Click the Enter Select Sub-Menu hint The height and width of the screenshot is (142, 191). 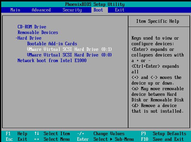105,139
